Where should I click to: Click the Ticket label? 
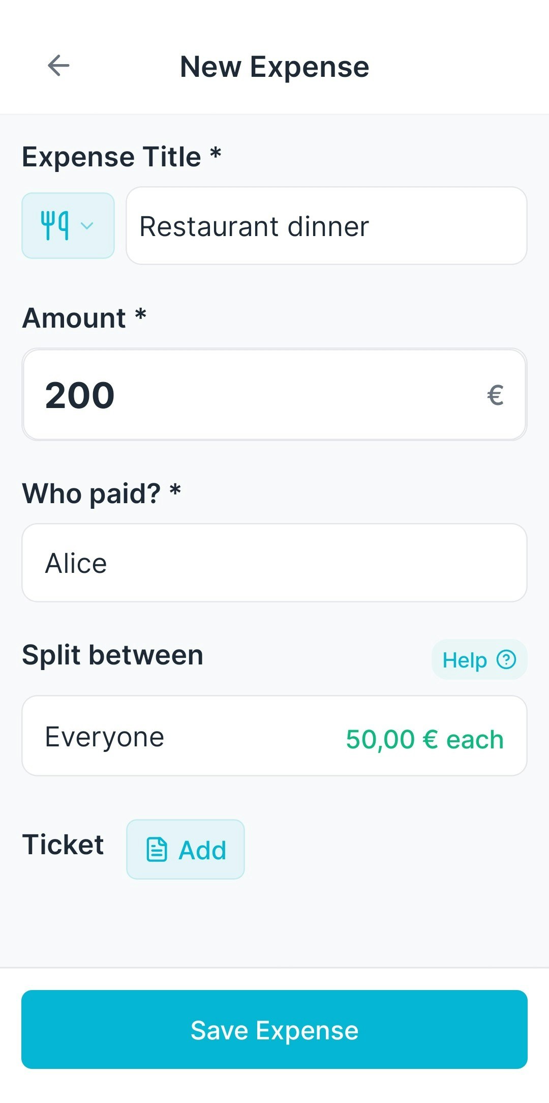(63, 845)
